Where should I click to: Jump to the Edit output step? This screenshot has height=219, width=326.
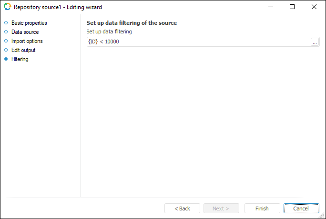pyautogui.click(x=23, y=50)
